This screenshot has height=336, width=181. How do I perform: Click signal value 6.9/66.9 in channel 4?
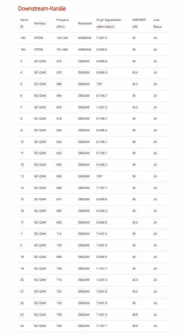[102, 72]
